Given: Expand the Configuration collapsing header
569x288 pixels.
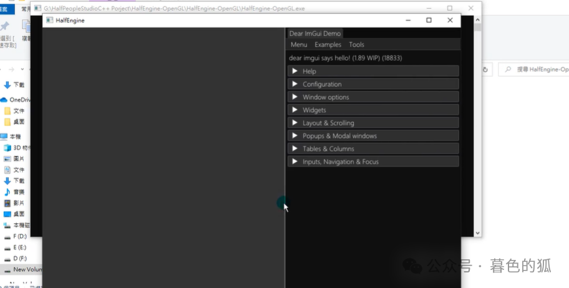Looking at the screenshot, I should pos(373,84).
